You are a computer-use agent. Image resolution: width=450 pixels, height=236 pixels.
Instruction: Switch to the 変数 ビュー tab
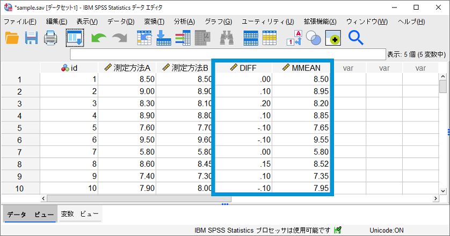tap(79, 214)
